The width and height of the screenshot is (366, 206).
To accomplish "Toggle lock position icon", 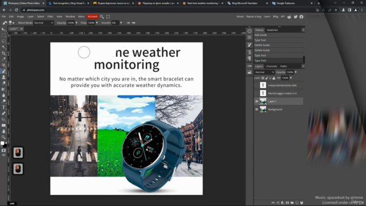I will (270, 78).
